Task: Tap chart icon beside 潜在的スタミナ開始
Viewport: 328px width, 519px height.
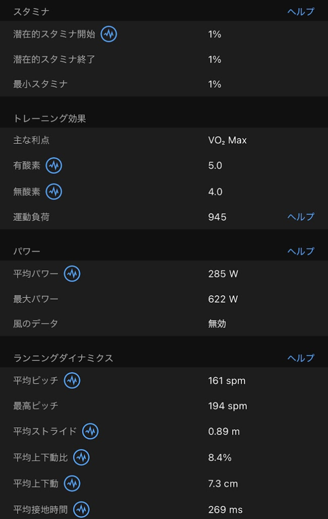Action: (109, 34)
